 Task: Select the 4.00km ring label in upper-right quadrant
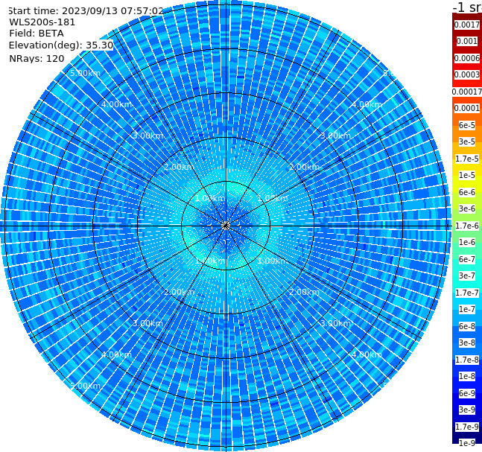click(367, 104)
